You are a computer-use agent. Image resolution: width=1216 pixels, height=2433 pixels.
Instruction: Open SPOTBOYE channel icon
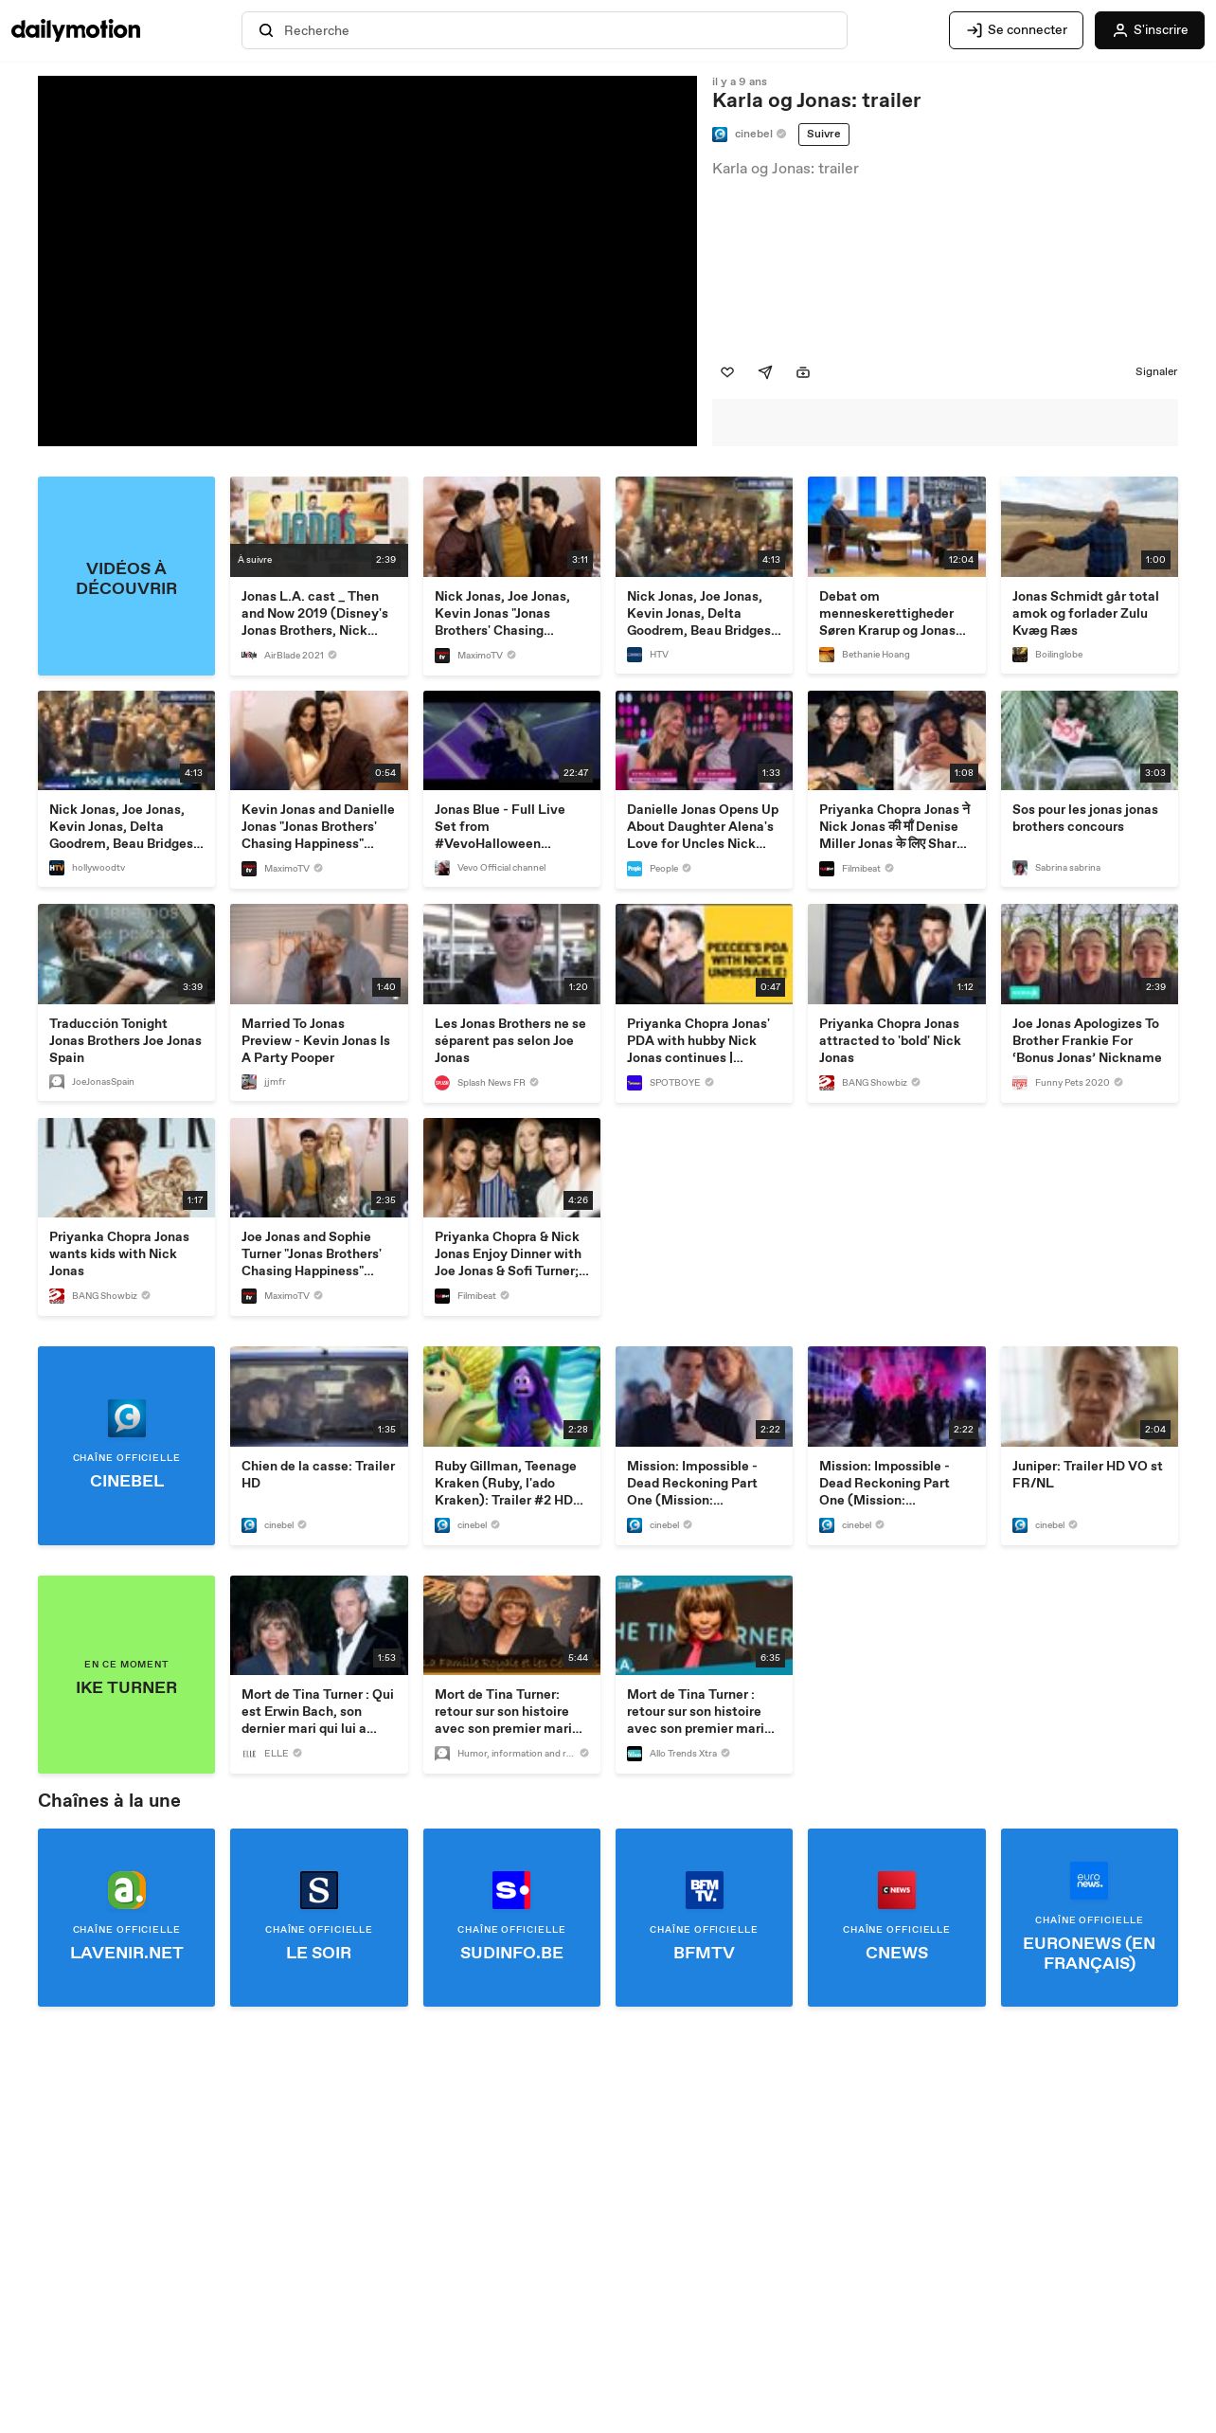point(635,1083)
